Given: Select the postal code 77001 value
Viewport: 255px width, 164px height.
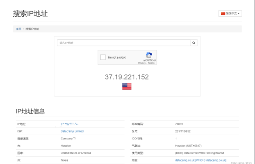Looking at the screenshot, I should click(180, 124).
